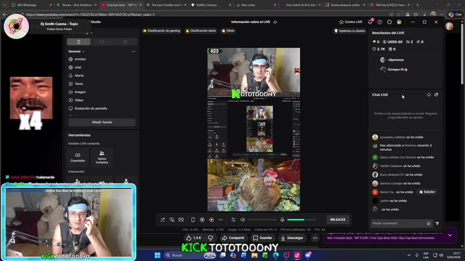This screenshot has height=261, width=465.
Task: Click the 00:14:22 live timer button
Action: [x=338, y=220]
